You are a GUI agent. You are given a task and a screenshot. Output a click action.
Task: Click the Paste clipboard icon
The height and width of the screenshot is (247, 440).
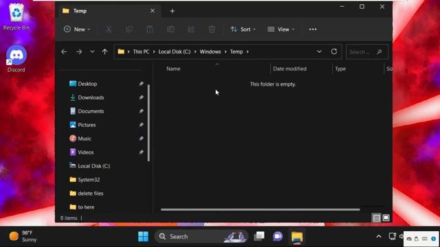coord(150,29)
